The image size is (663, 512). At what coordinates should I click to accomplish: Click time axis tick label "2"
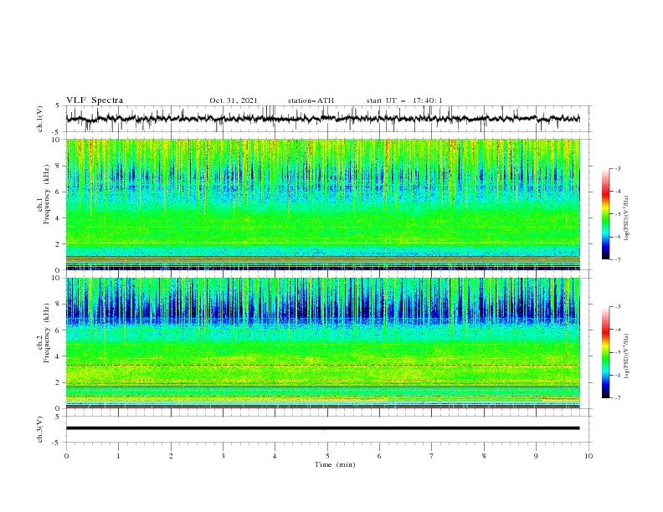pos(171,456)
